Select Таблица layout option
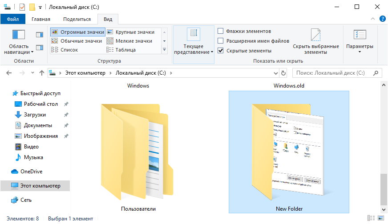This screenshot has height=224, width=388. point(125,50)
